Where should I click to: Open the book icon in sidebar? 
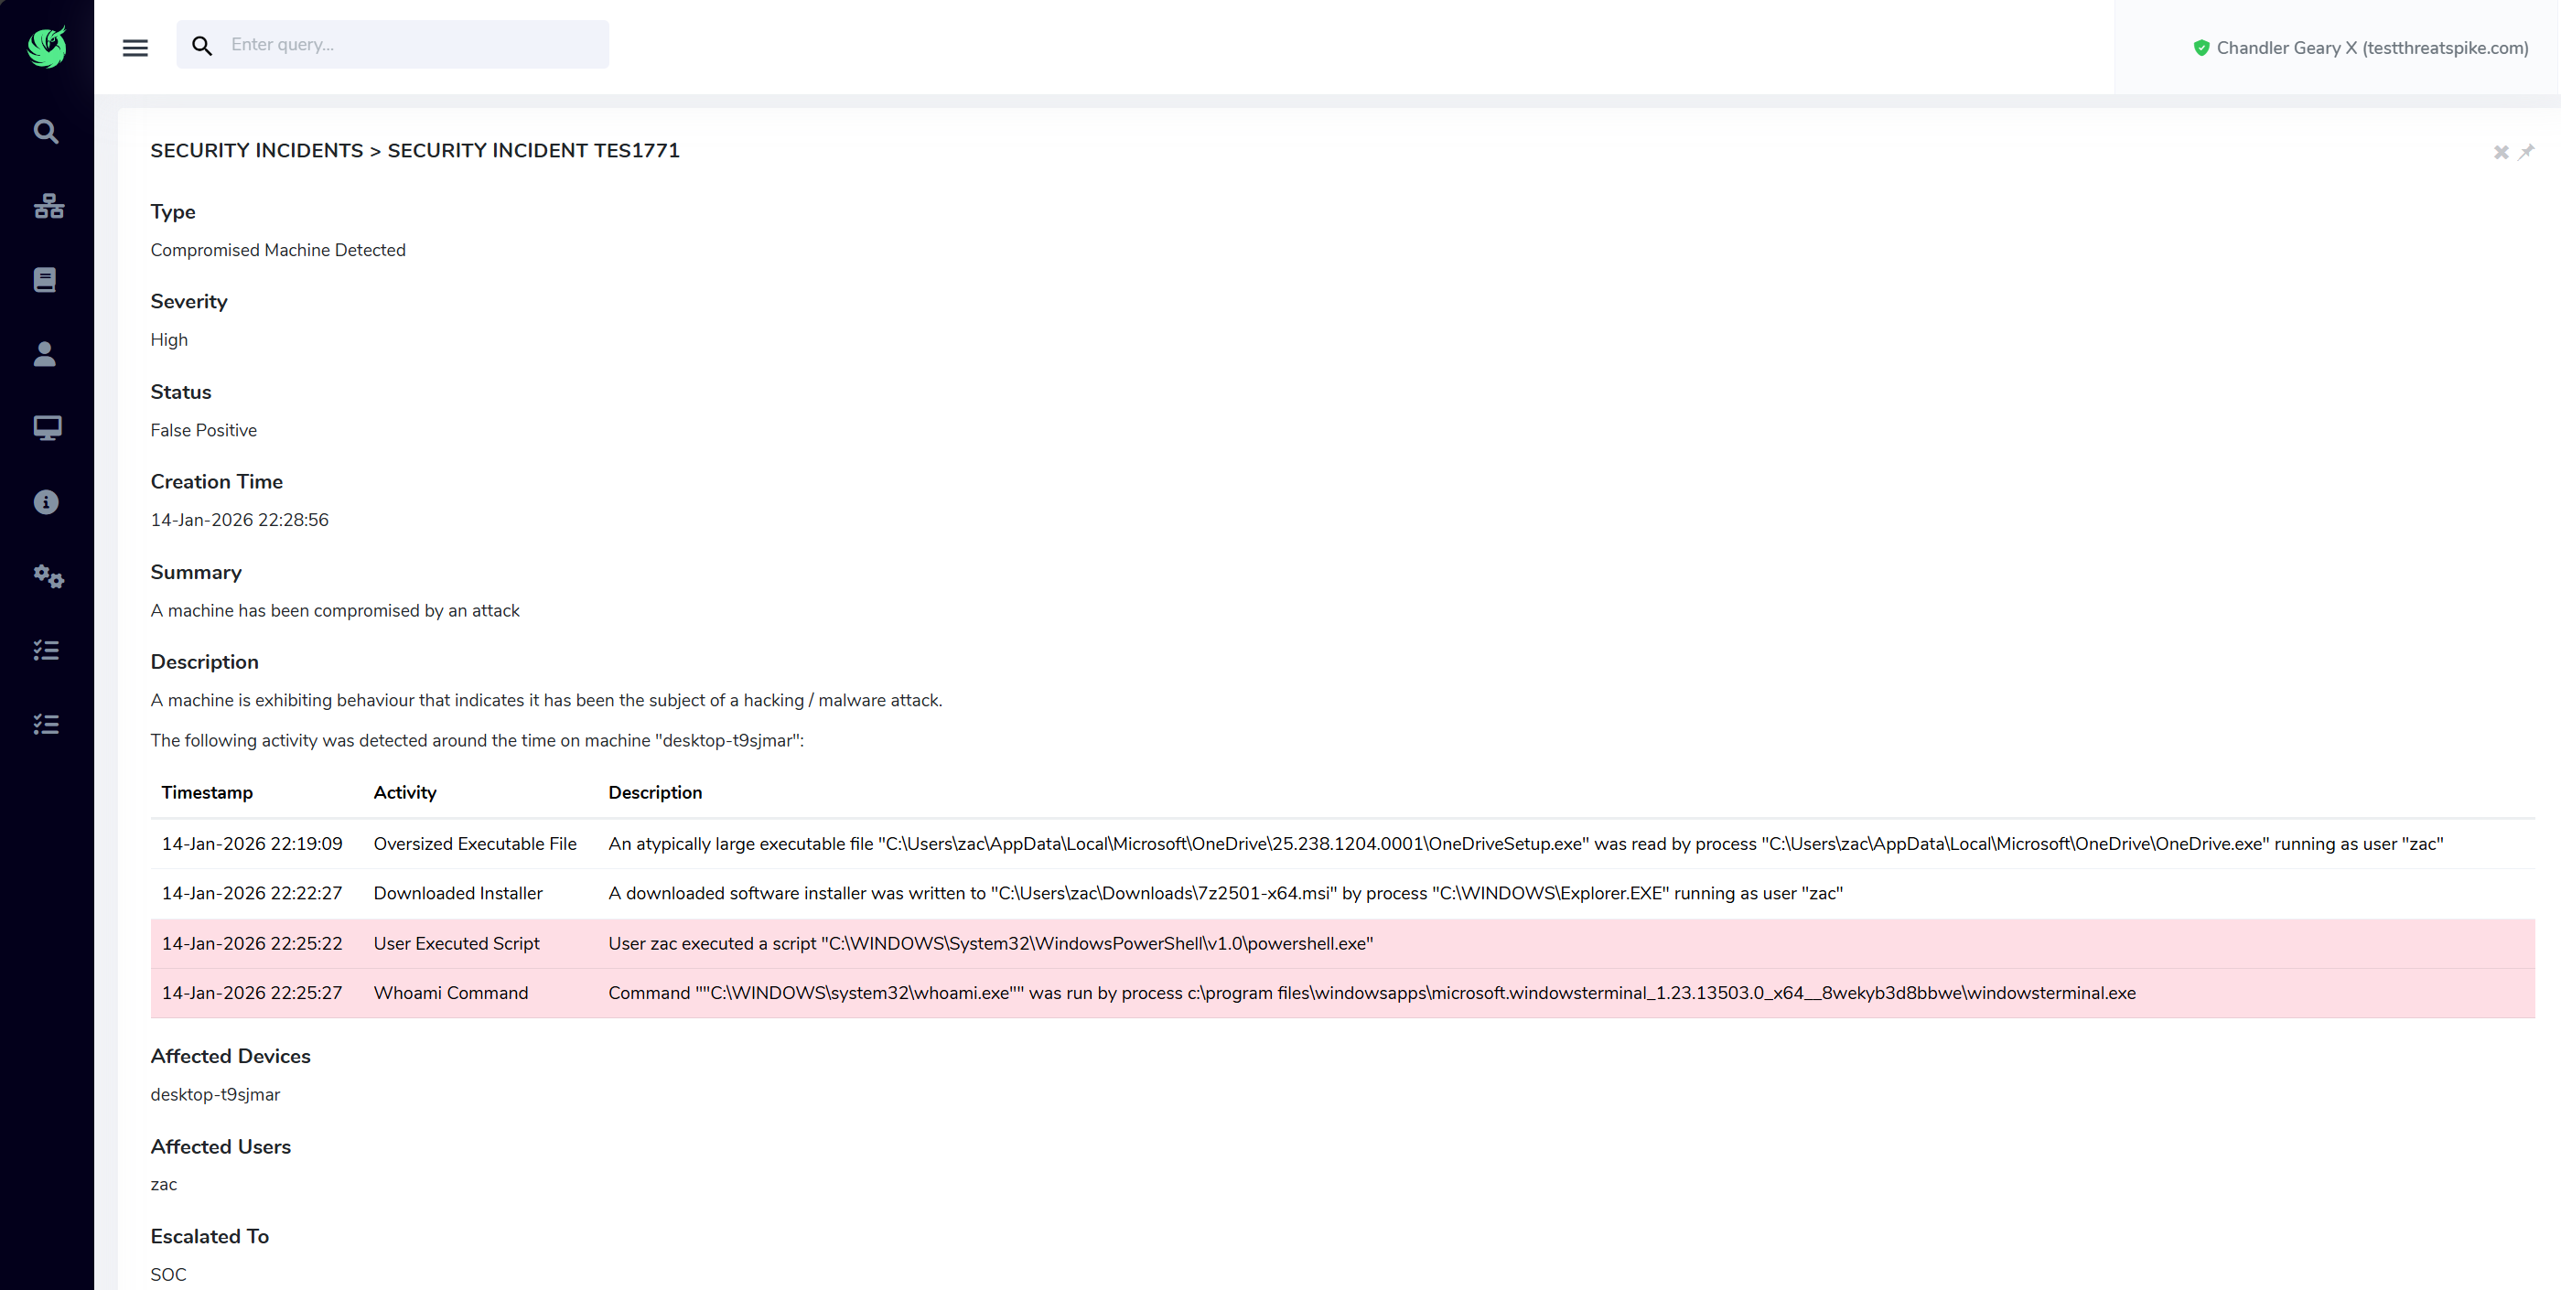(x=45, y=280)
